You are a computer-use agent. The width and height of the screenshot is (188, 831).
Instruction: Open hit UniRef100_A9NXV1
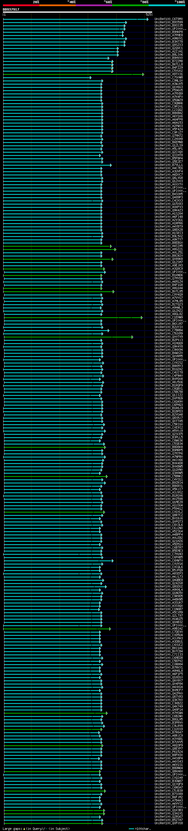point(169,38)
